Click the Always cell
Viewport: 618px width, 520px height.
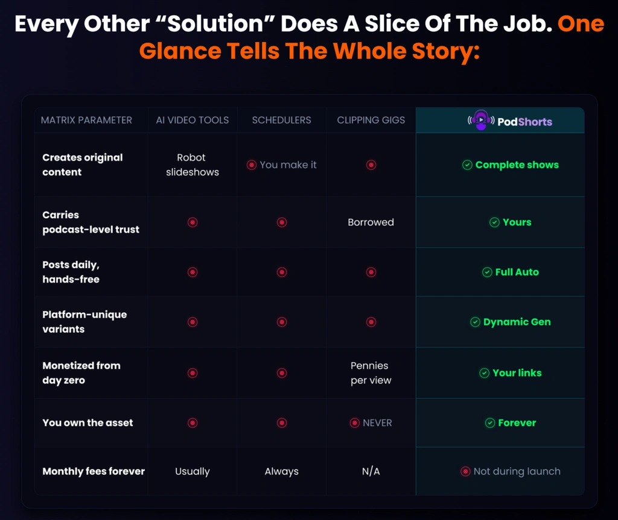click(x=281, y=471)
